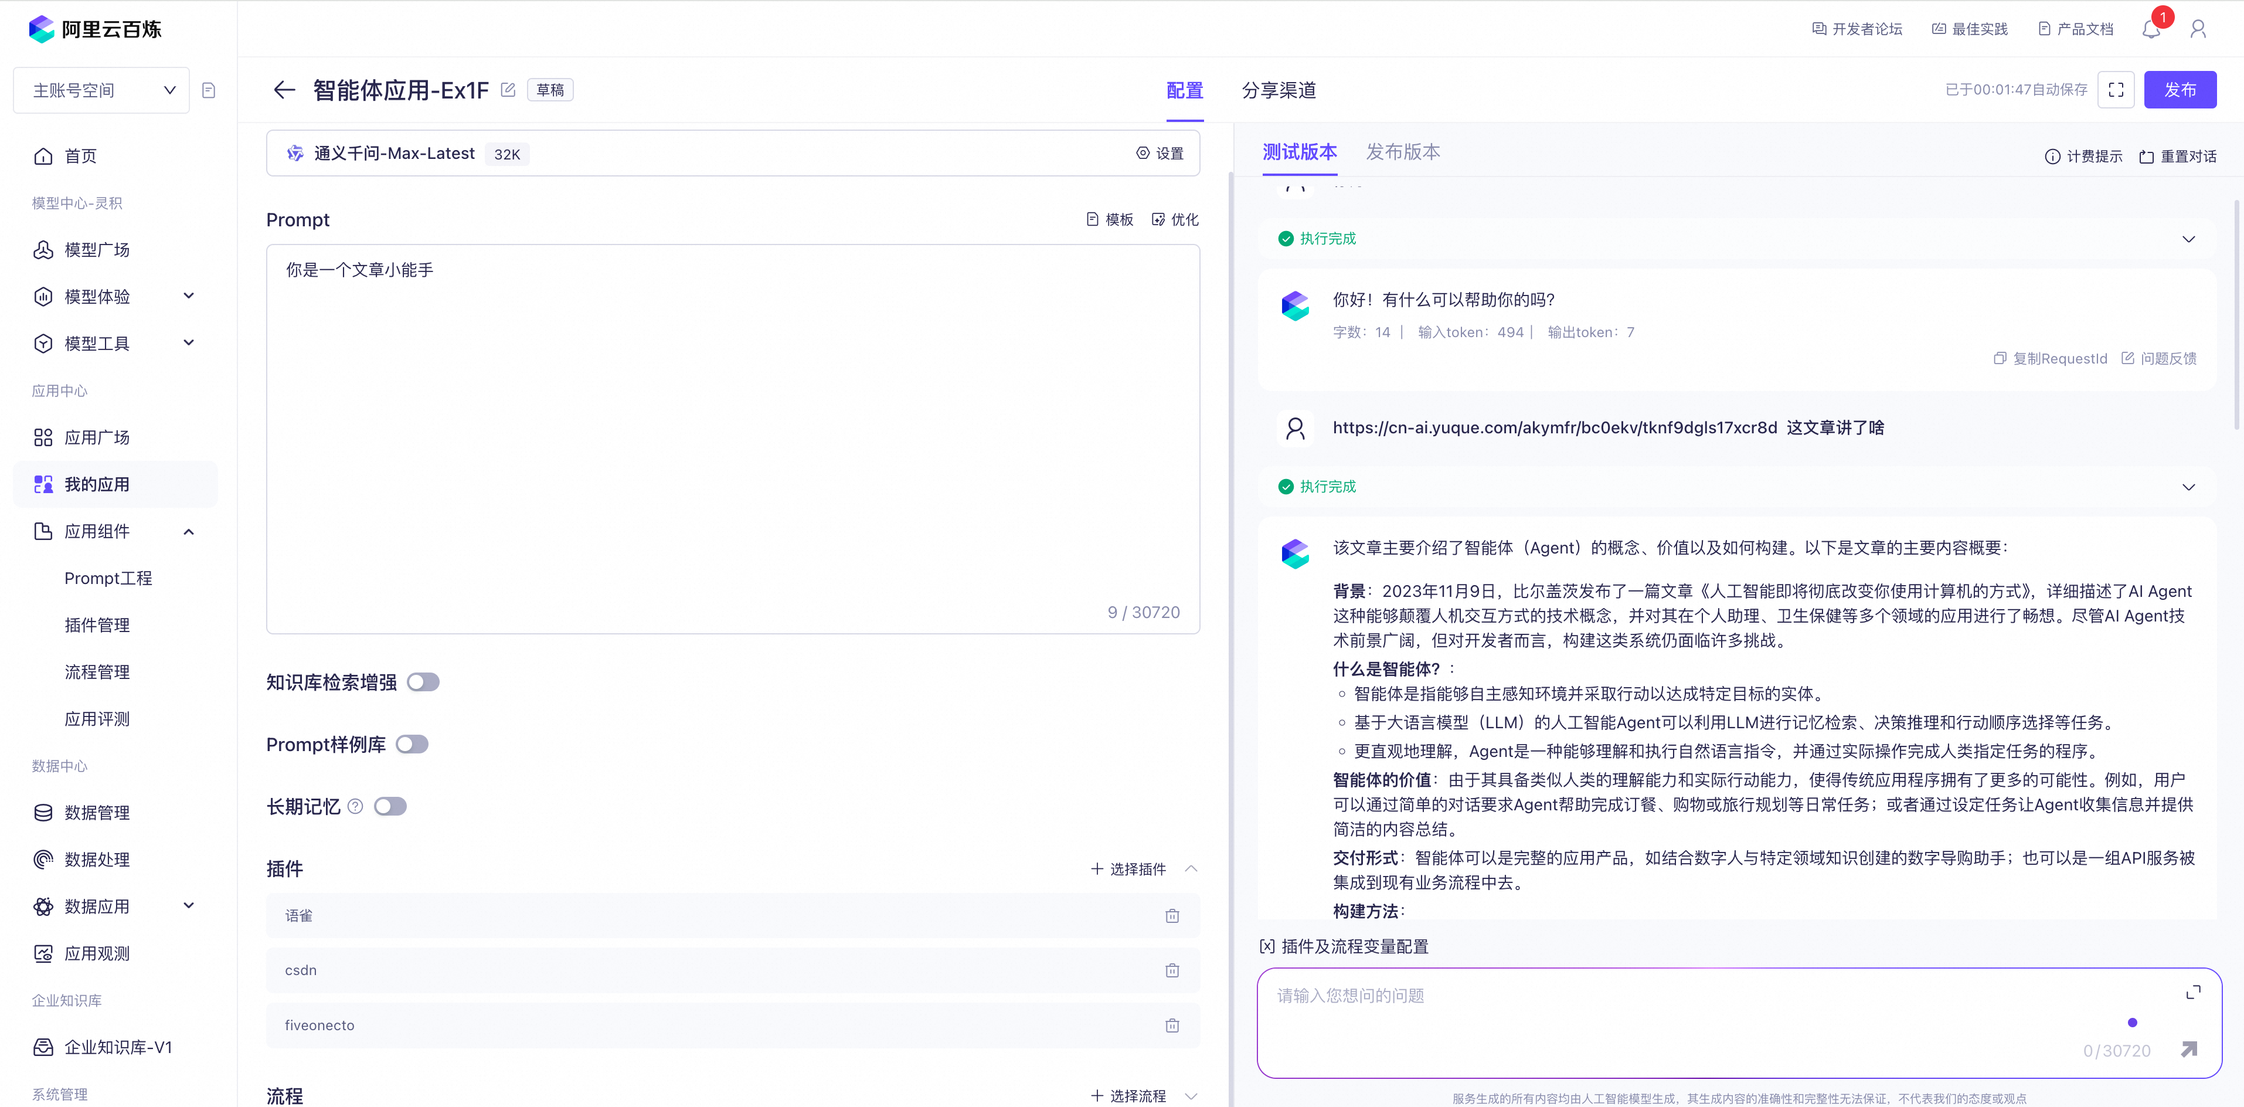Focus the Prompt text area
The width and height of the screenshot is (2244, 1107).
[733, 439]
